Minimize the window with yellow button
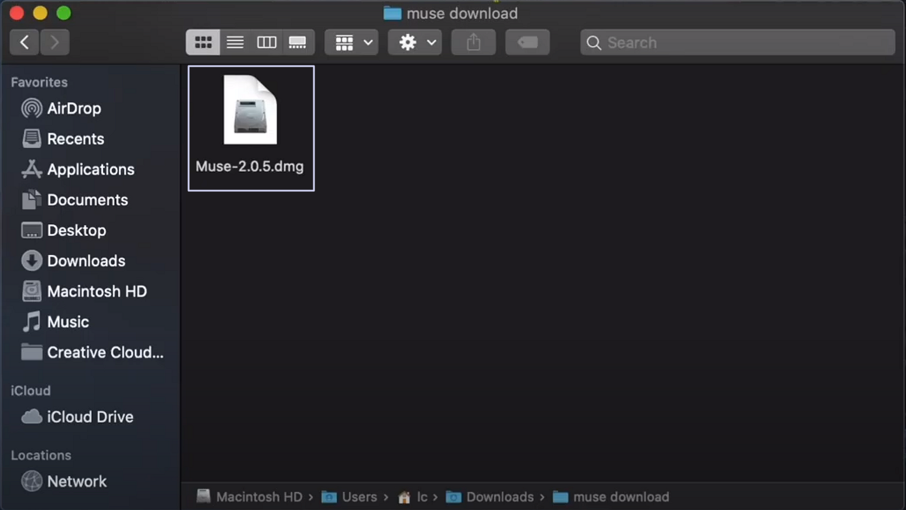This screenshot has width=906, height=510. click(40, 12)
